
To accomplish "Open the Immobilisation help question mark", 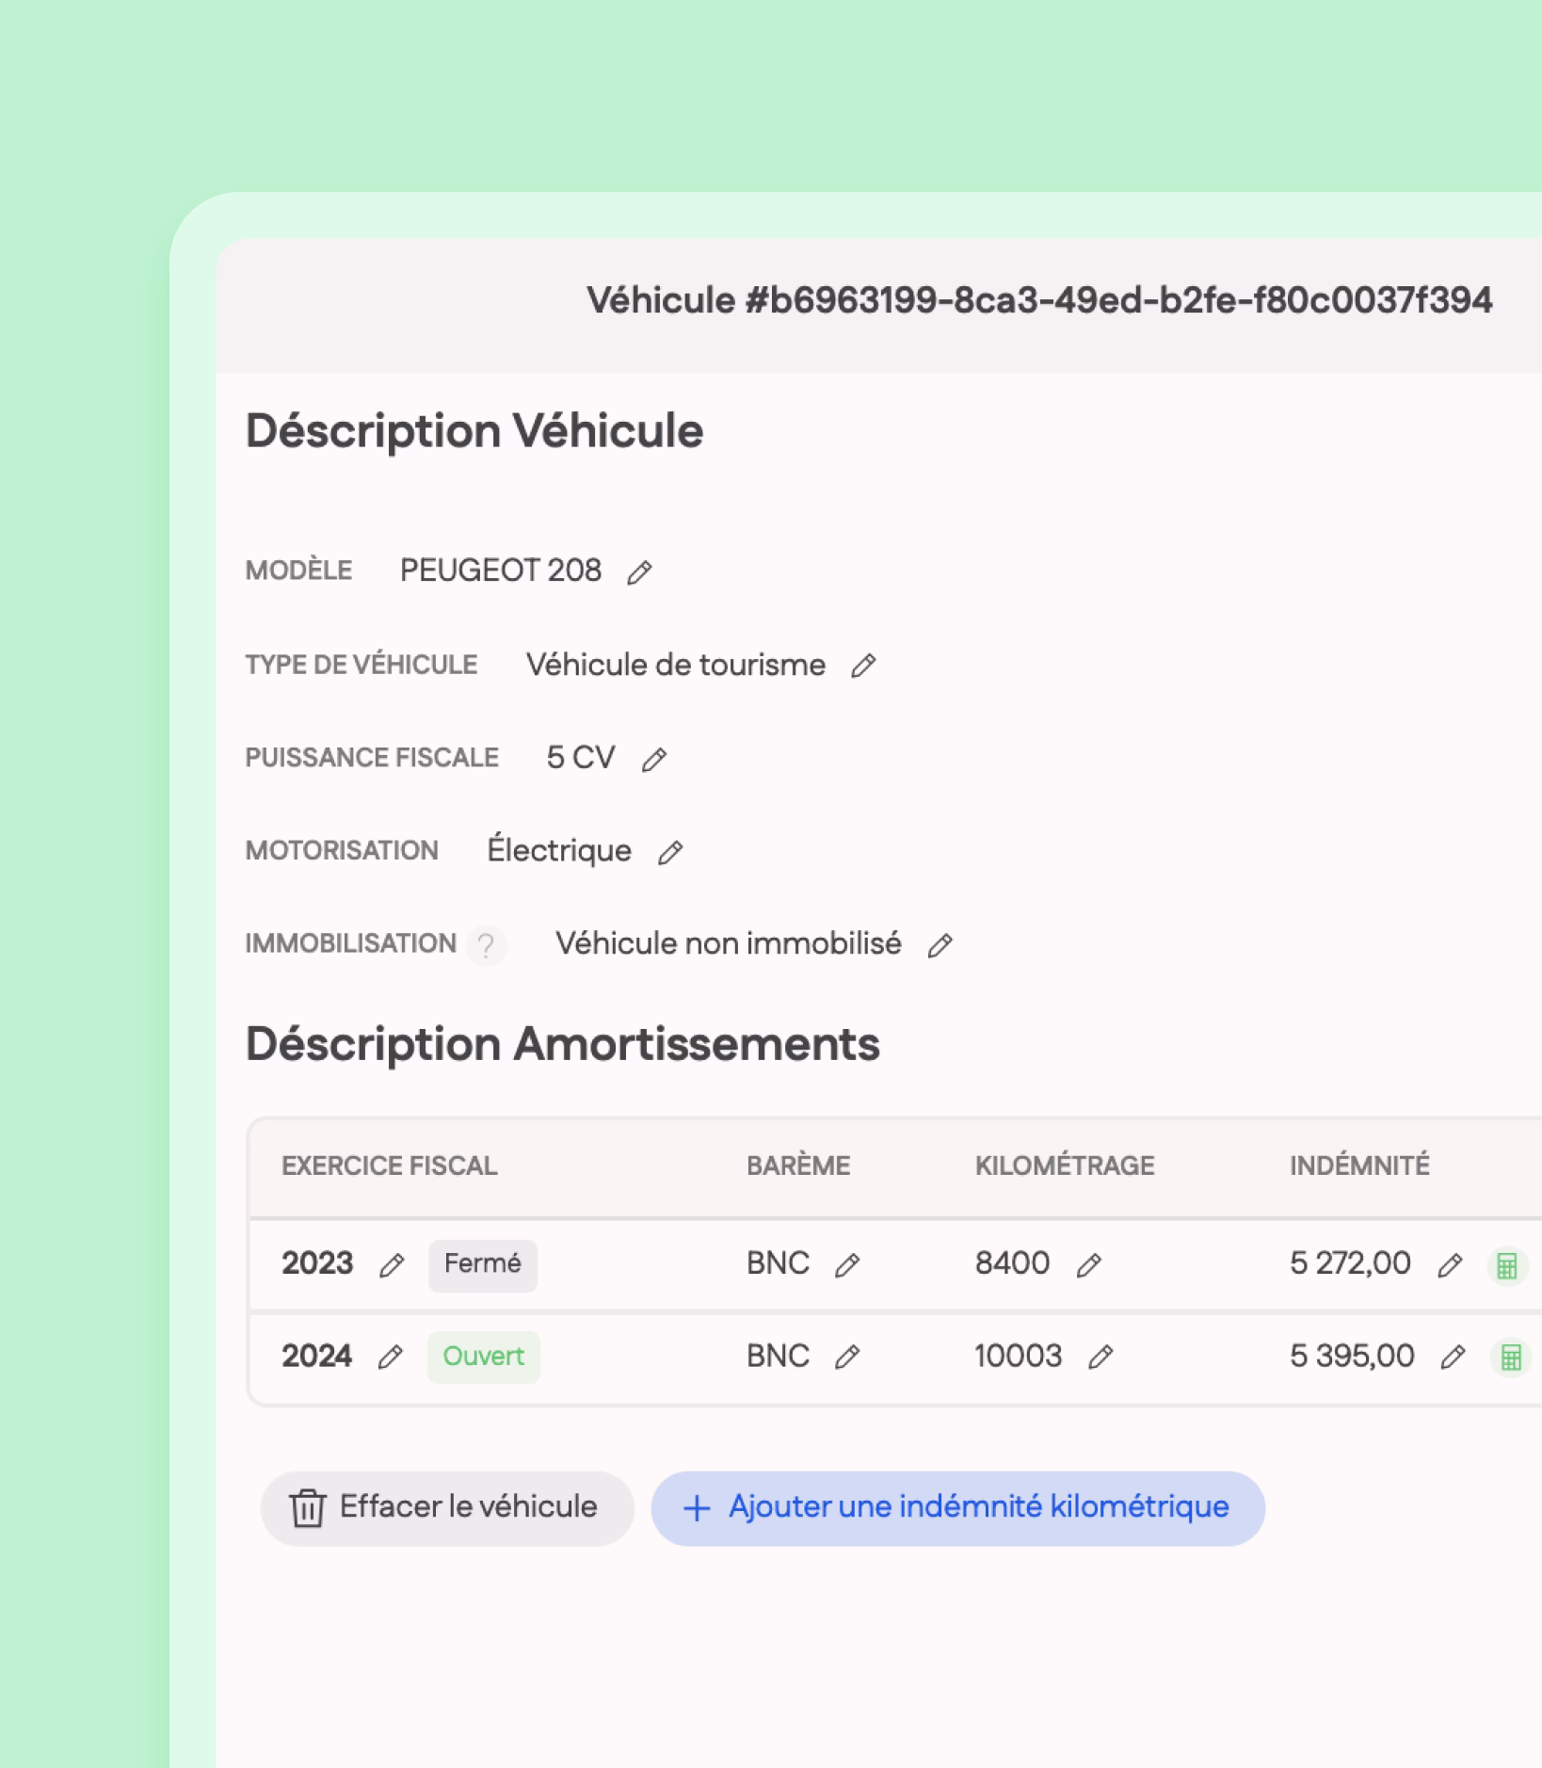I will pos(487,944).
